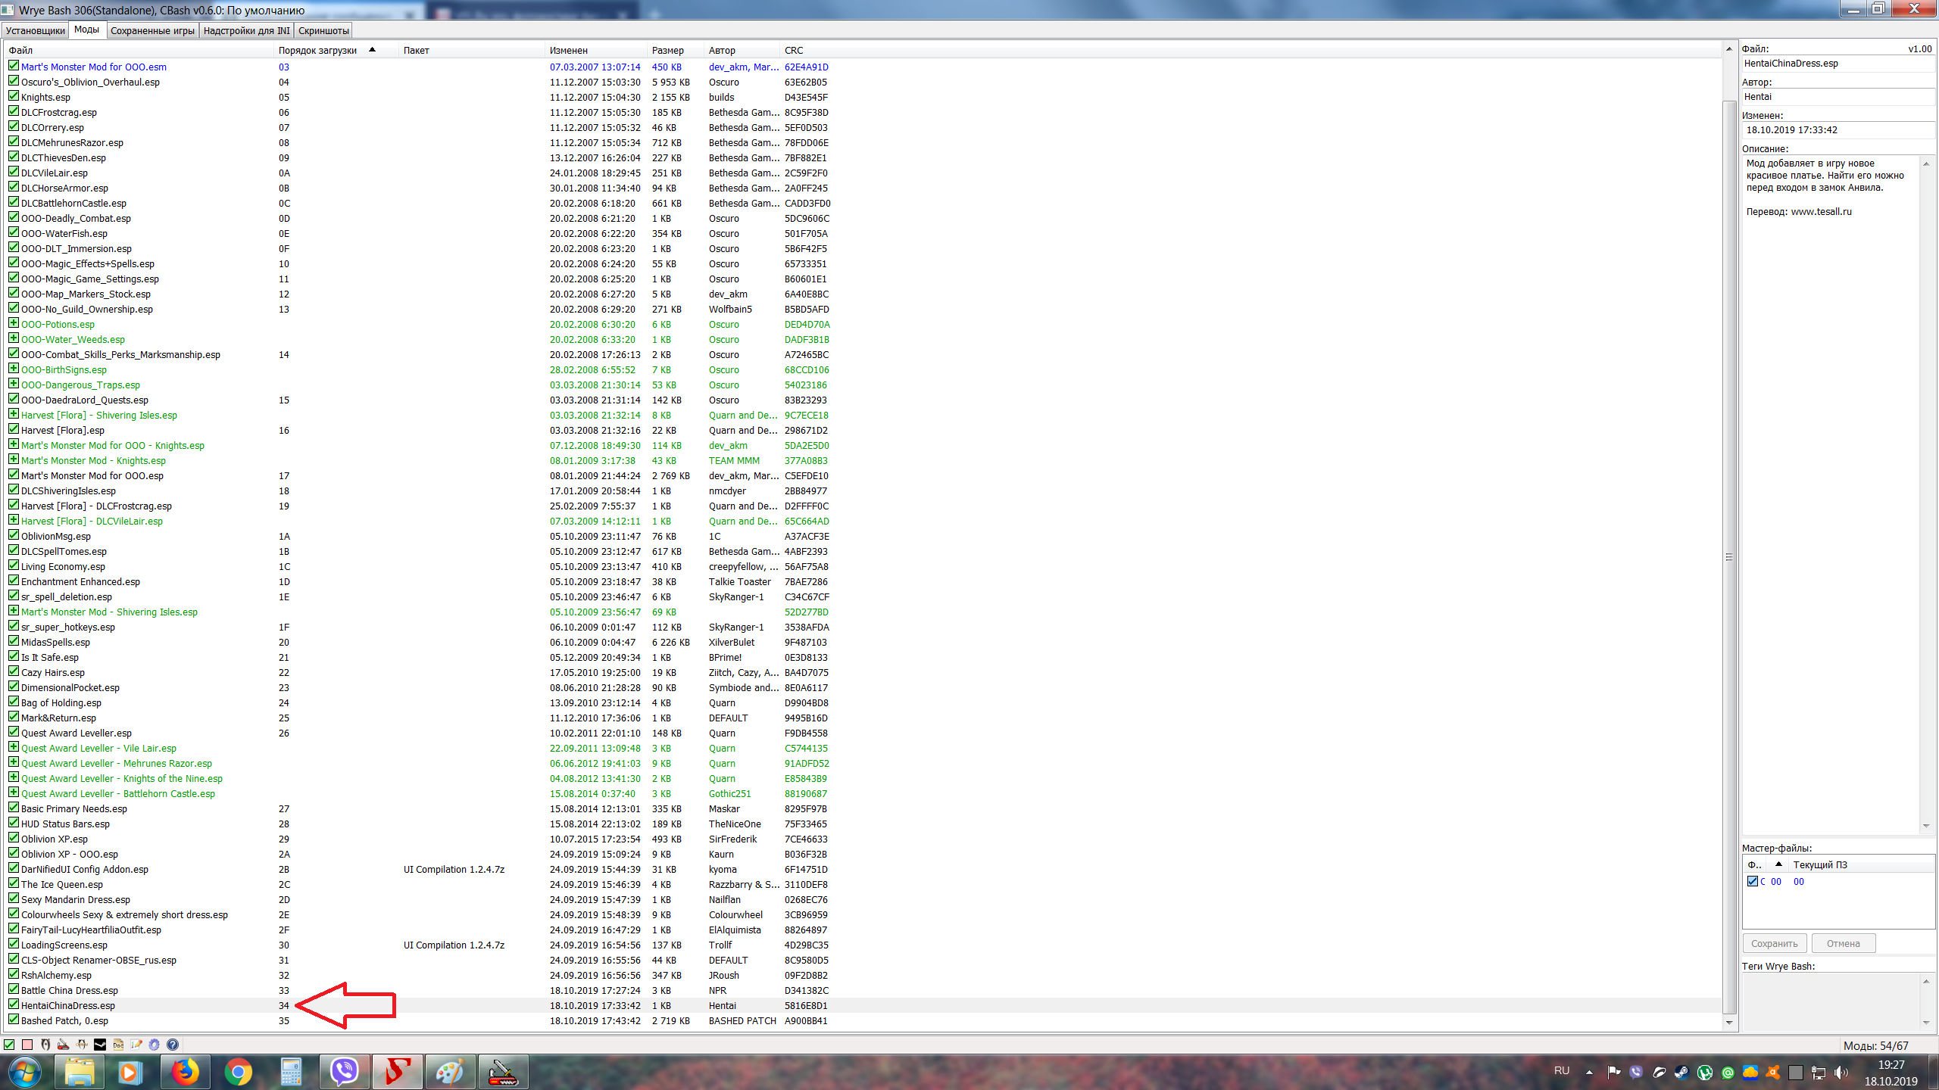The image size is (1939, 1090).
Task: Sort by Изменен column header
Action: 598,50
